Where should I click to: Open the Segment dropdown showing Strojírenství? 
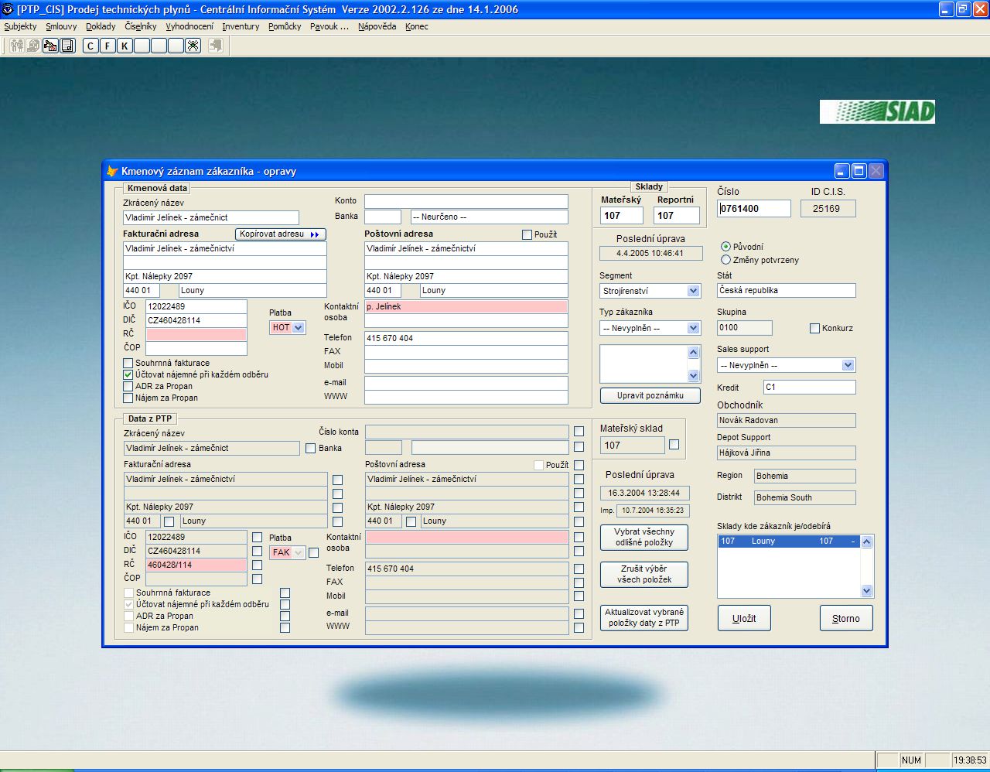tap(693, 291)
